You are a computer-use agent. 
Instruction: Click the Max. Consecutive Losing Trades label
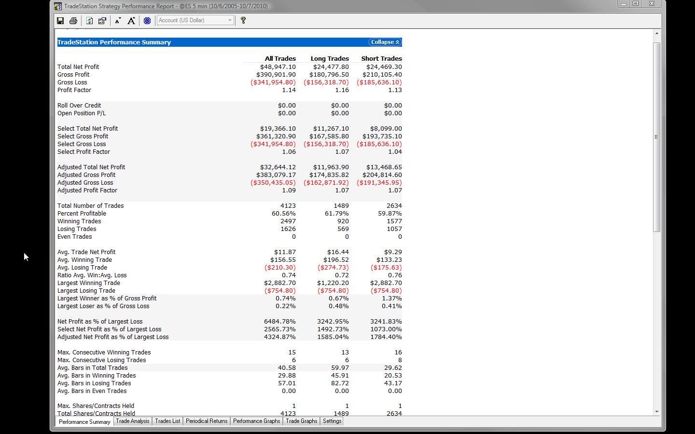click(102, 360)
